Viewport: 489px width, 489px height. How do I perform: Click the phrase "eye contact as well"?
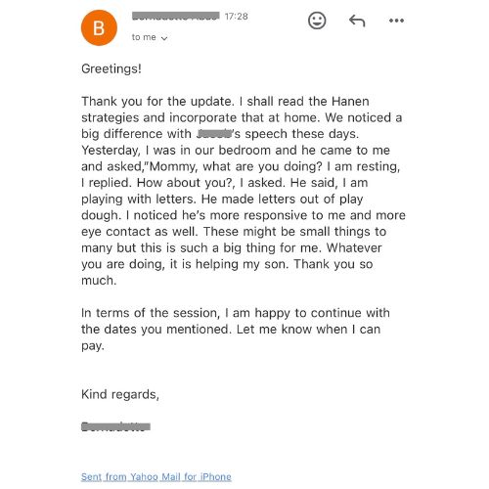(140, 232)
